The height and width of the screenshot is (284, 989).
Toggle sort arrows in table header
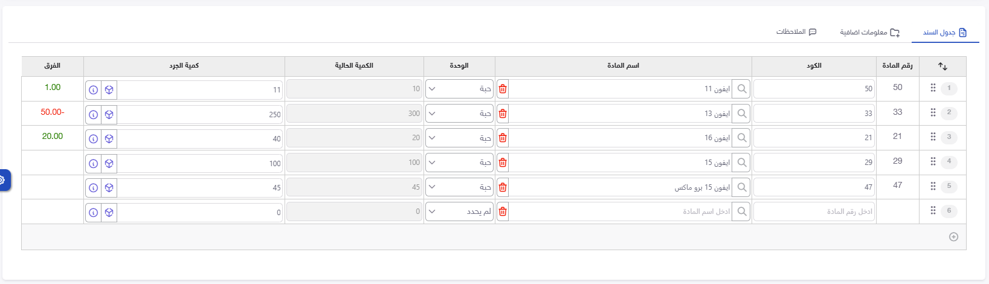coord(942,66)
